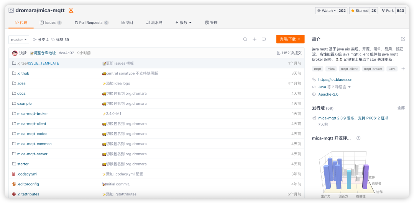Click the 浅梦 author name
The height and width of the screenshot is (203, 414).
[x=23, y=53]
